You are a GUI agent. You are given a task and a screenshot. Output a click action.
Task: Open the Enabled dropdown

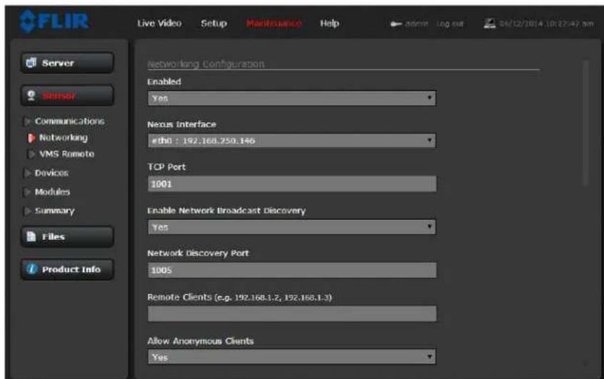tap(291, 98)
